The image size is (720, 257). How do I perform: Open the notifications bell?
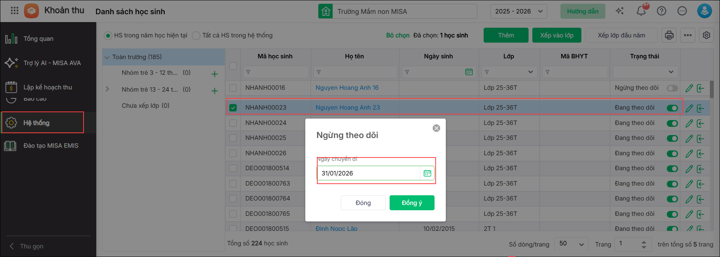click(x=641, y=11)
